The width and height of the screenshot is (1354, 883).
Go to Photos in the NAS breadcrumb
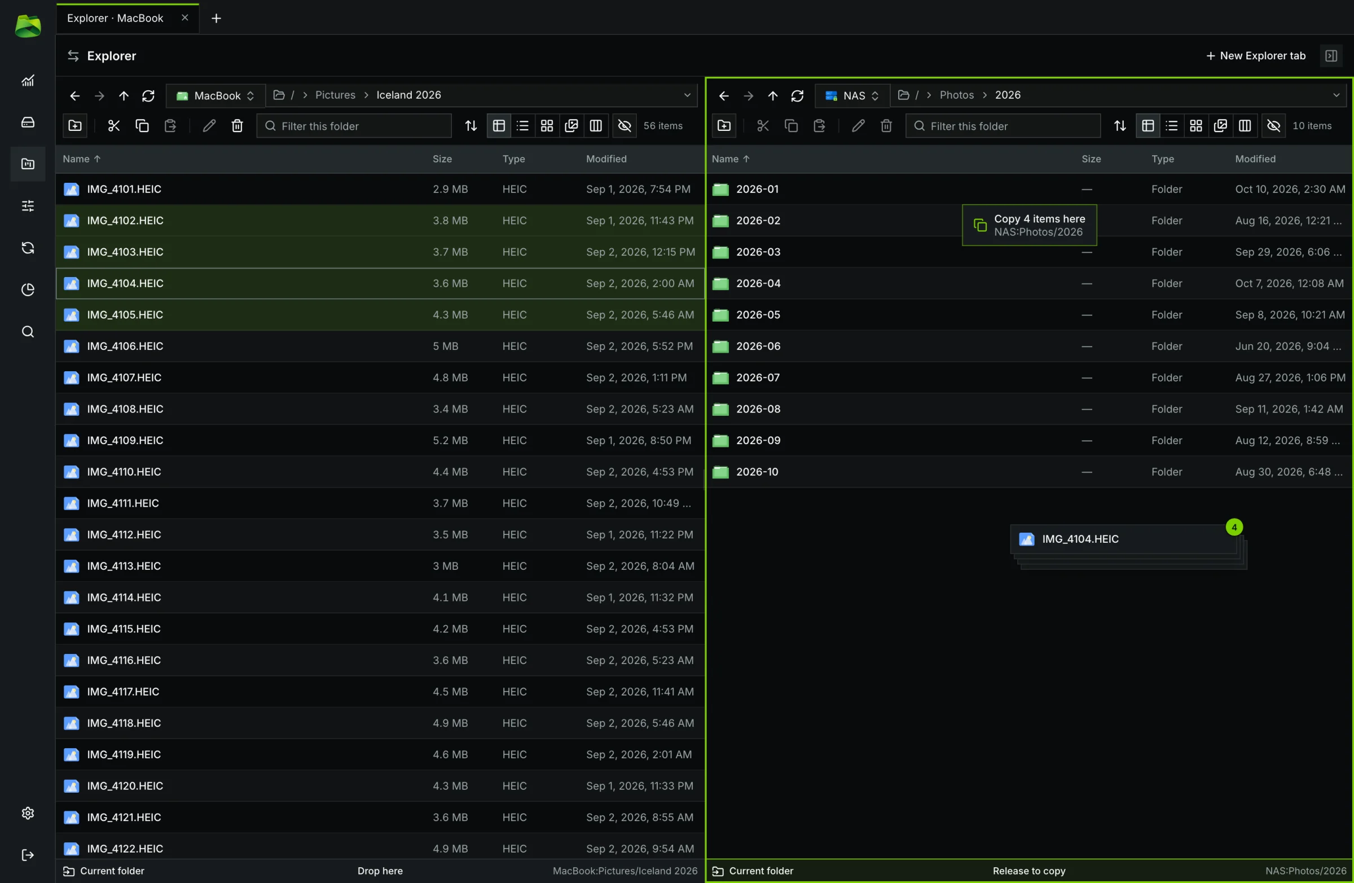pyautogui.click(x=957, y=95)
